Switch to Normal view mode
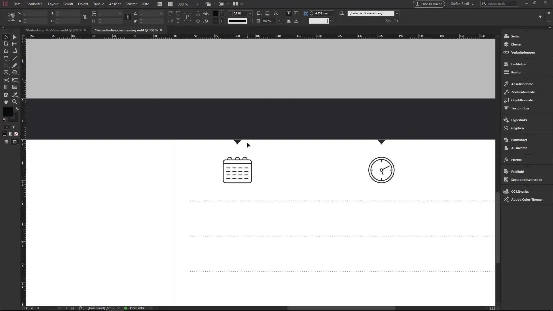The height and width of the screenshot is (311, 553). (6, 142)
